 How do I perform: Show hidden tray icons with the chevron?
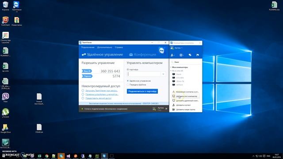[x=253, y=156]
